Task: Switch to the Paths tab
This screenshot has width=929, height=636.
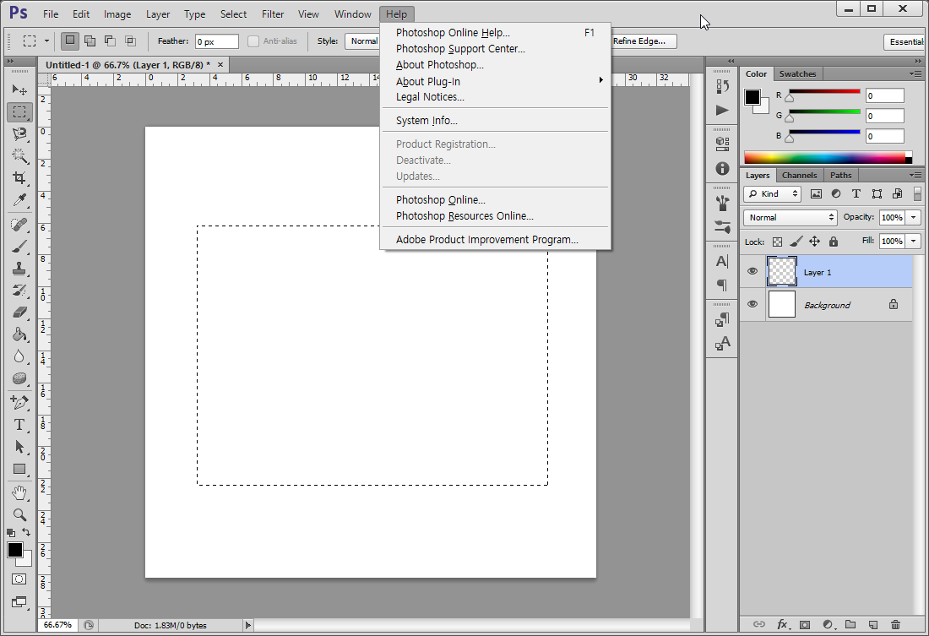Action: [x=840, y=176]
